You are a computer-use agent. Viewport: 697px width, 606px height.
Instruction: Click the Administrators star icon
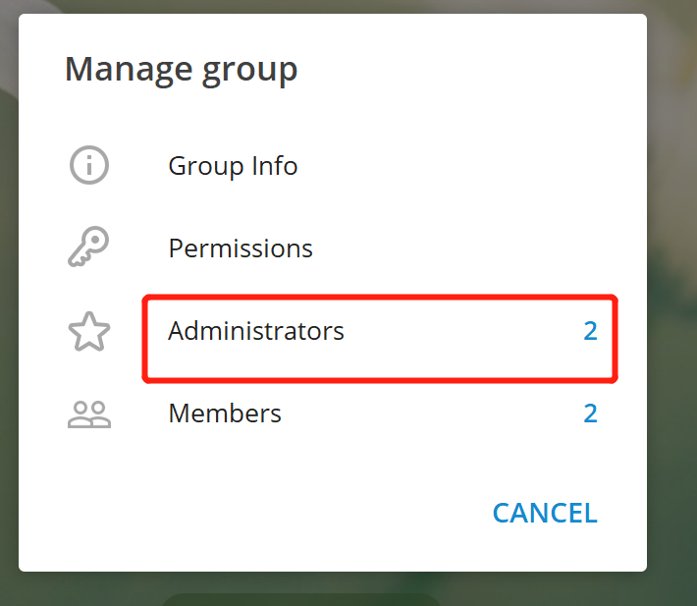[89, 331]
